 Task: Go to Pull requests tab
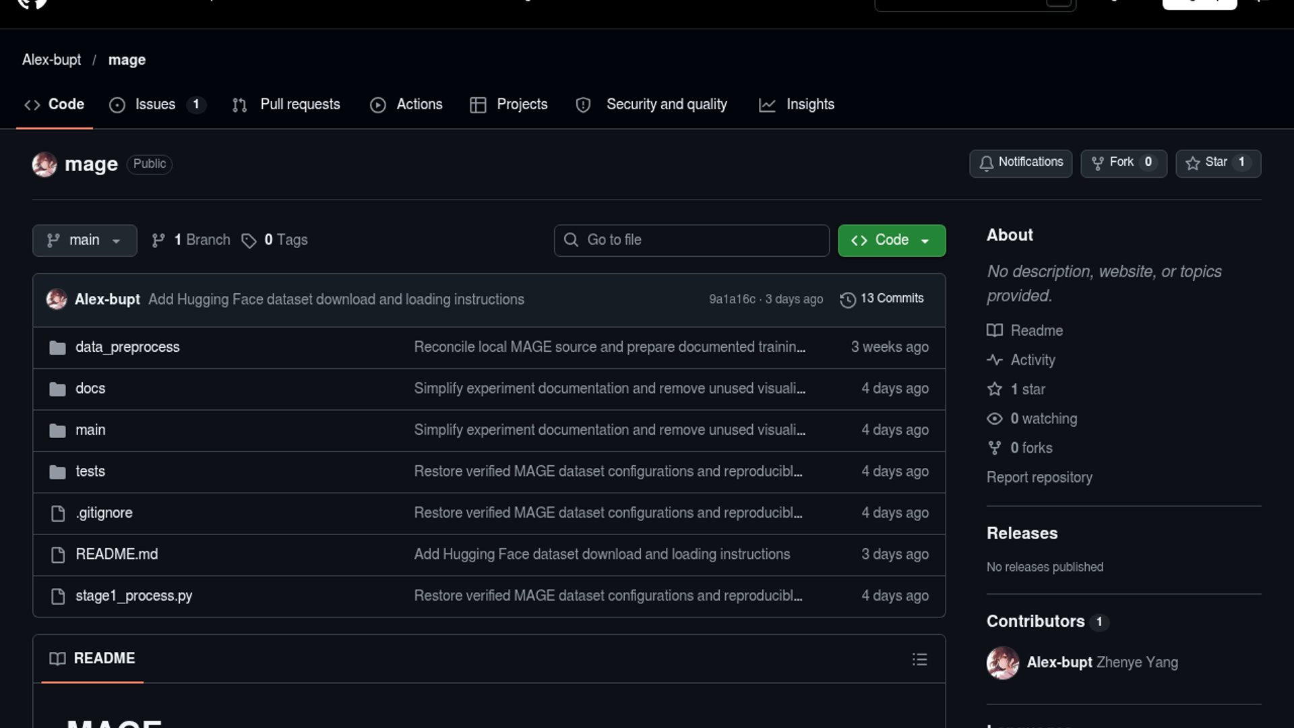point(286,104)
